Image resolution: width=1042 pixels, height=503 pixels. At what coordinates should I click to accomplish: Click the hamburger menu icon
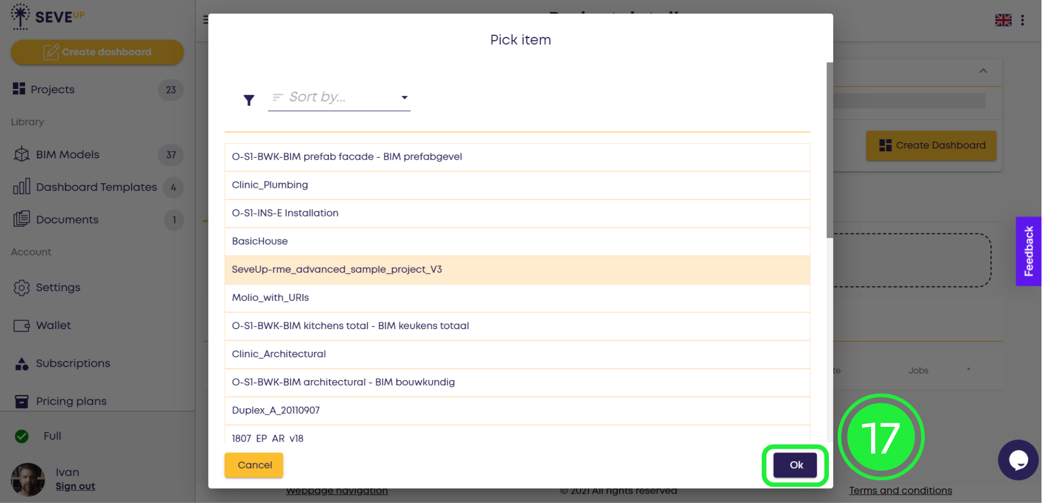coord(206,19)
